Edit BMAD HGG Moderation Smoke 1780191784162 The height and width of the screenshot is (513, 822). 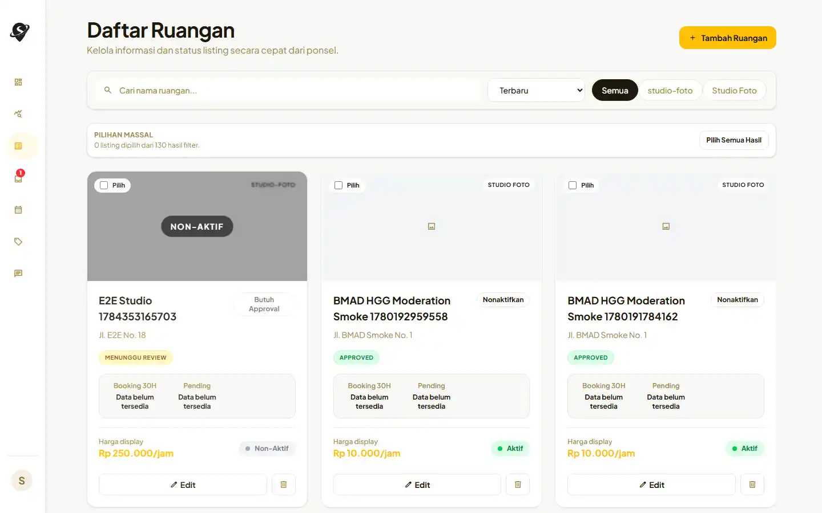point(651,484)
